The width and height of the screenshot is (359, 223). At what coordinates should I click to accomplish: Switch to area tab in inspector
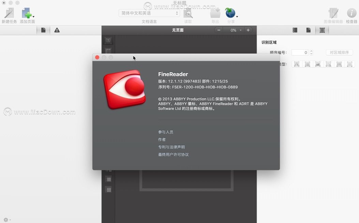[322, 30]
